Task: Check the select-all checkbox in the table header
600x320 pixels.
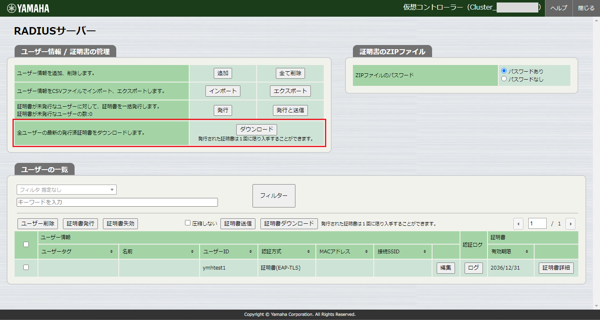Action: tap(26, 244)
